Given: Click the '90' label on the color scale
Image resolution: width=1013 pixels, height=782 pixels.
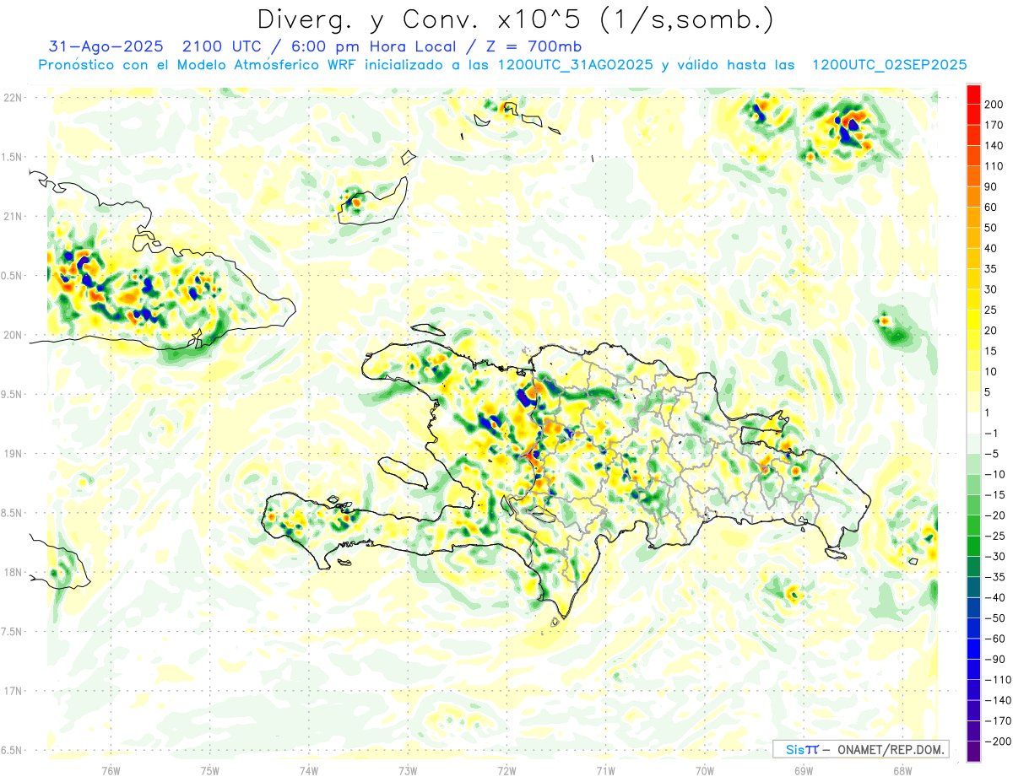Looking at the screenshot, I should 992,186.
